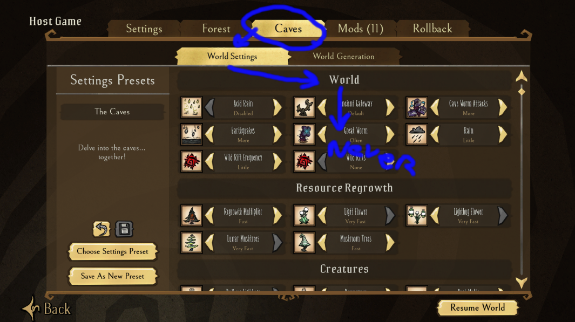Increase Rain setting with right arrow
Screen dimensions: 575x322
(x=503, y=134)
